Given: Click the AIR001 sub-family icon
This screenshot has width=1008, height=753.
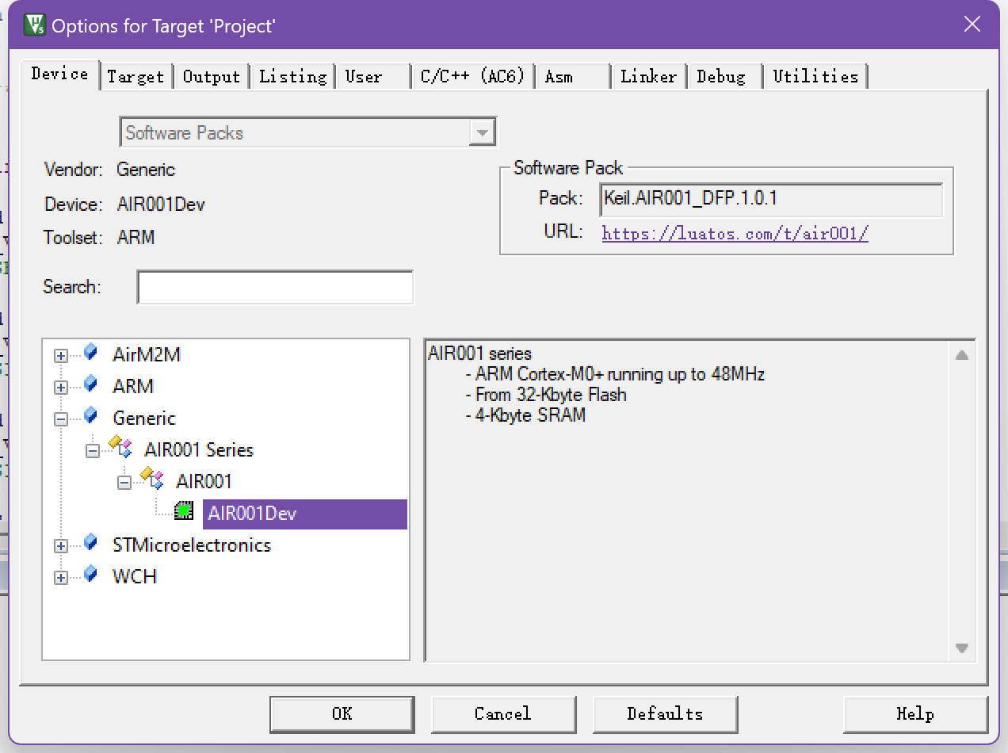Looking at the screenshot, I should 151,479.
